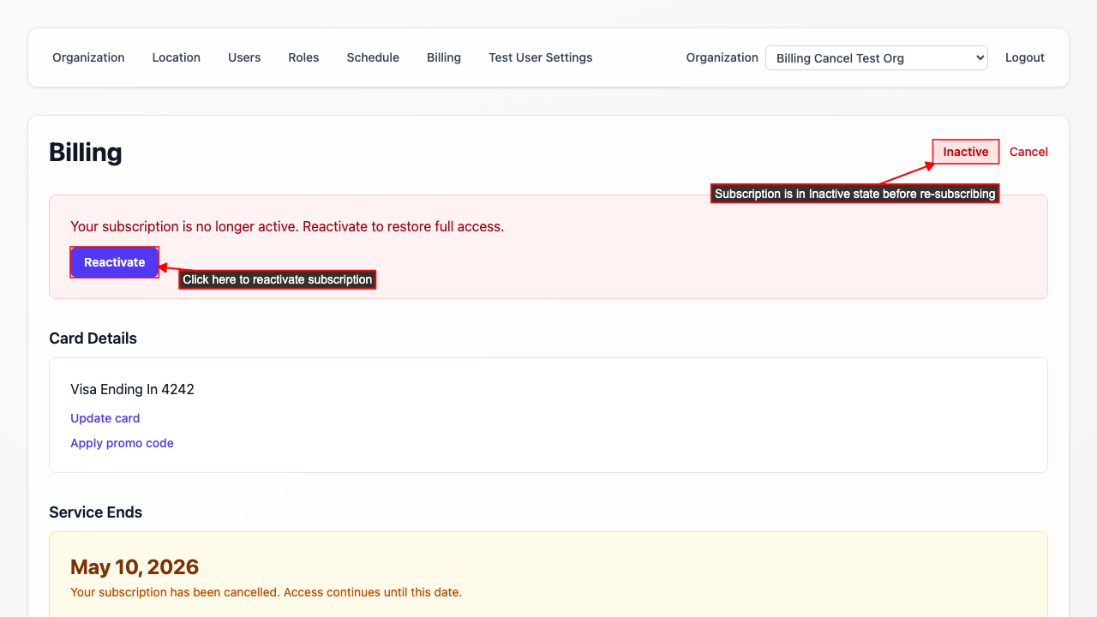Open the Update card link
The width and height of the screenshot is (1097, 617).
[x=105, y=418]
